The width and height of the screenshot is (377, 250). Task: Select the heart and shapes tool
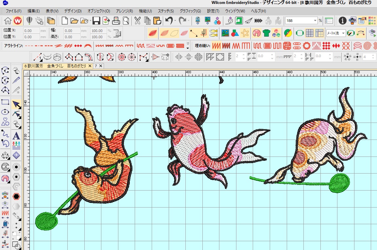5,122
